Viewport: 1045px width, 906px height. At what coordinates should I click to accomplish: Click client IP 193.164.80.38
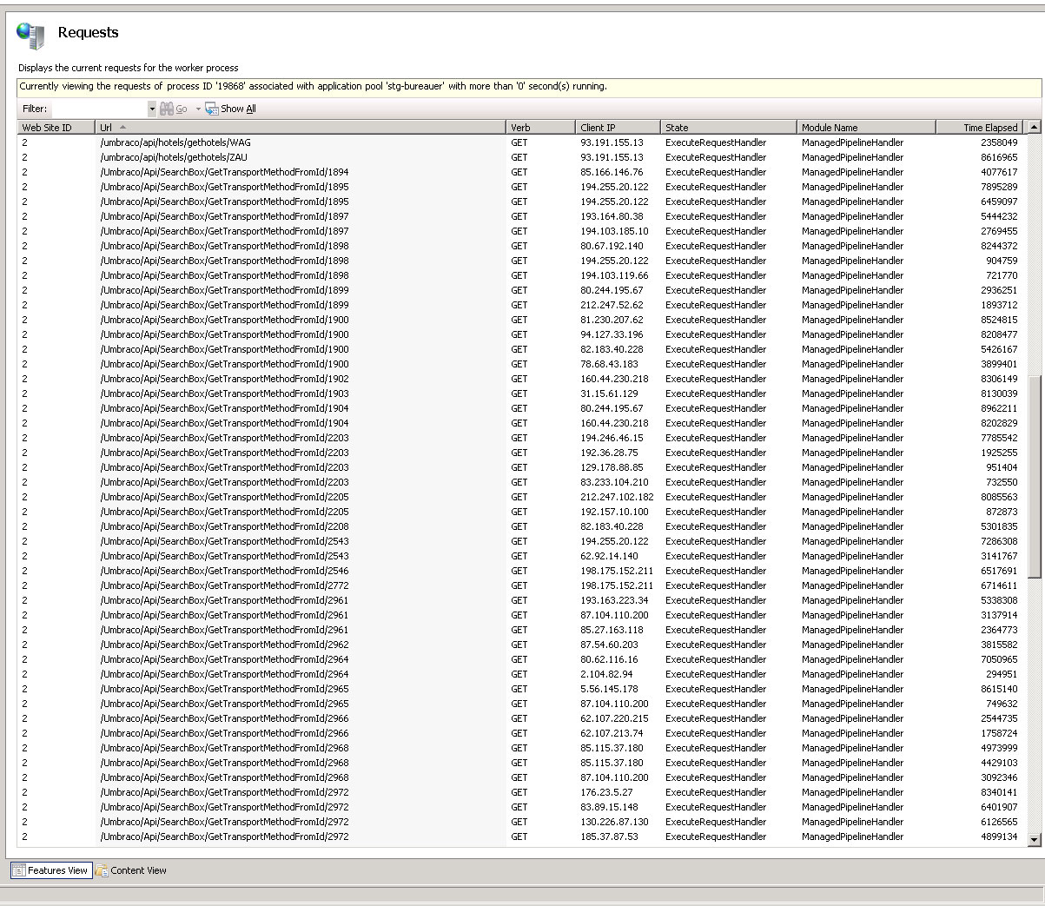[612, 216]
